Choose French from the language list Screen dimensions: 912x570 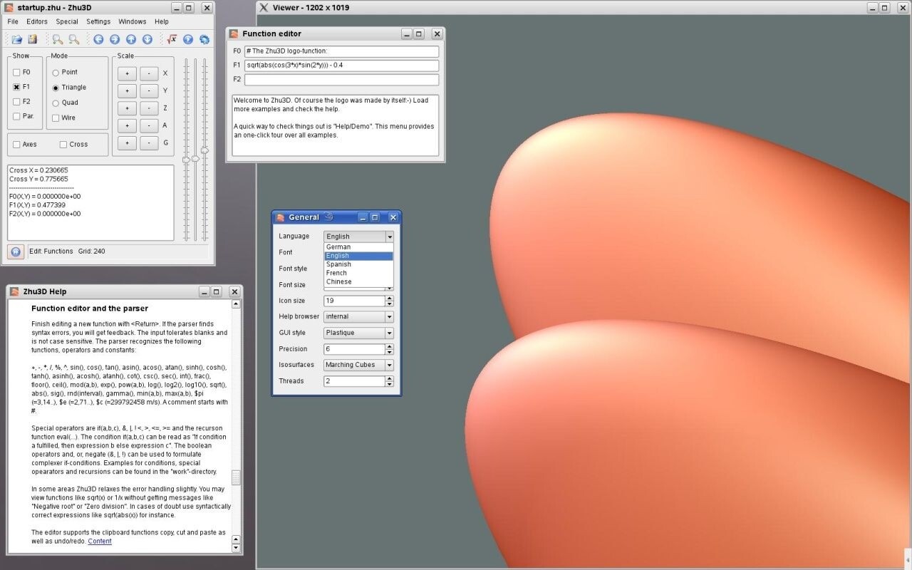(358, 273)
